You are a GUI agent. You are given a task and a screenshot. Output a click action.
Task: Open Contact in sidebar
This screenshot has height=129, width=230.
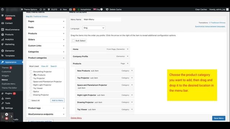(x=9, y=23)
